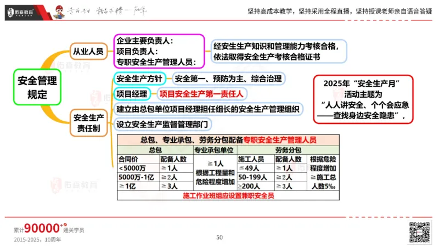Select the 项目经理 node
Image resolution: width=439 pixels, height=247 pixels.
point(132,94)
